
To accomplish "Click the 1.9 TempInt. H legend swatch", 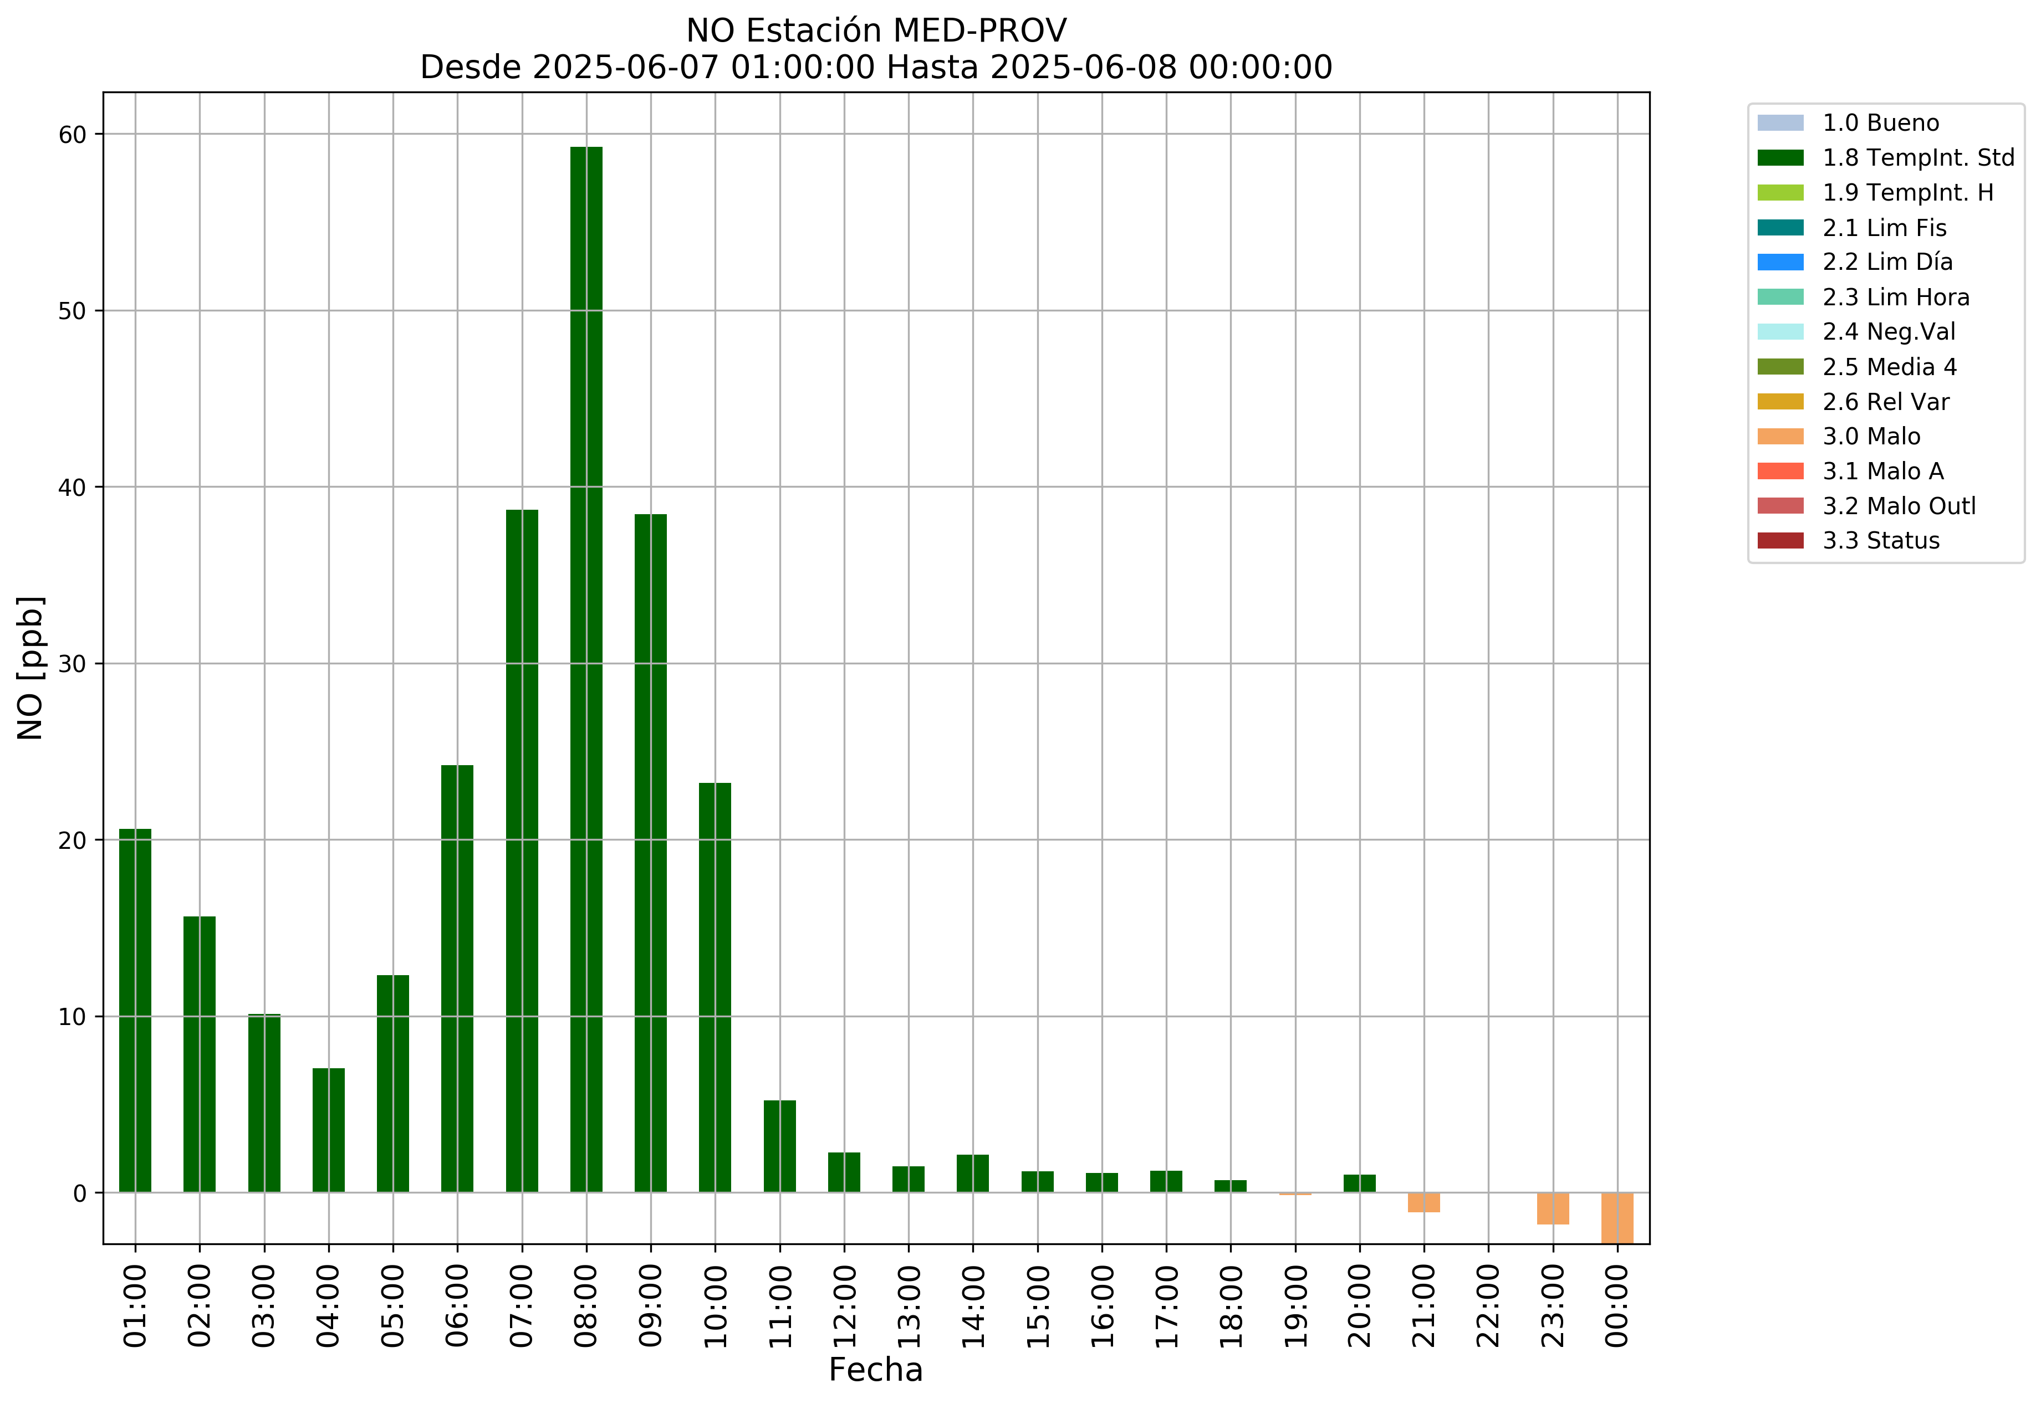I will 1779,193.
